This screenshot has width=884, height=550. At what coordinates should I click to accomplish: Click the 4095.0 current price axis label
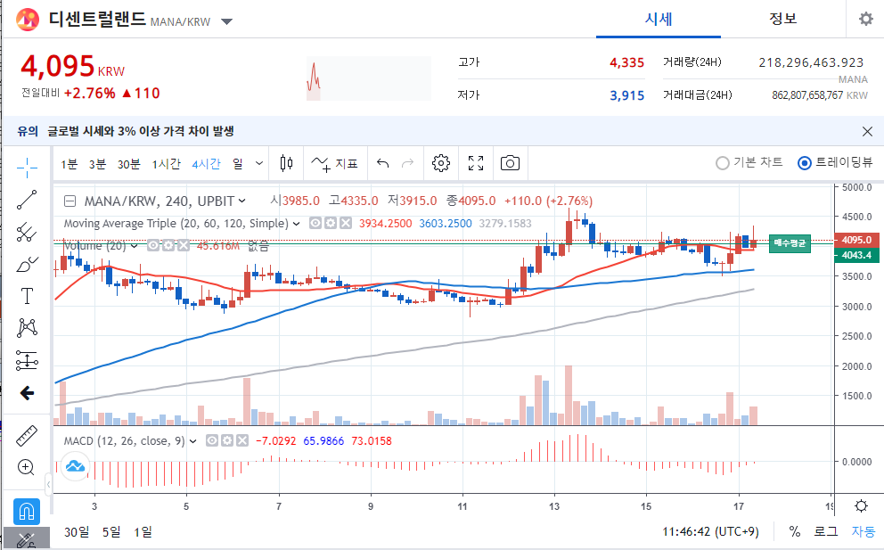pyautogui.click(x=856, y=240)
